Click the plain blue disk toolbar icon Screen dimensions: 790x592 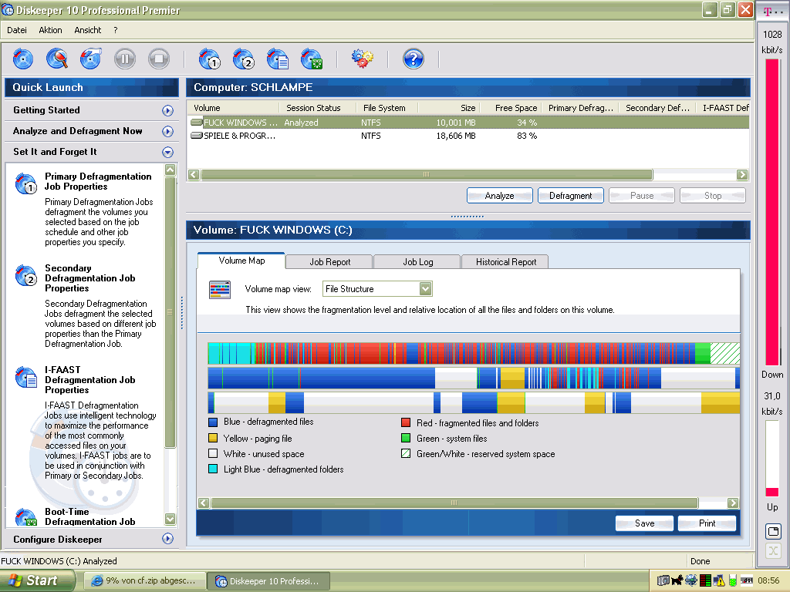[x=22, y=59]
